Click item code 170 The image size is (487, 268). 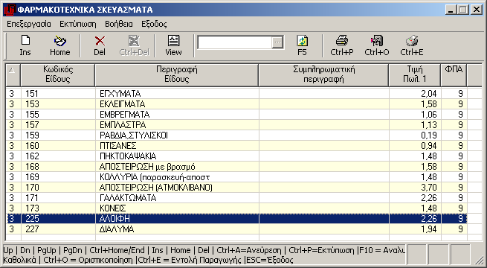32,188
